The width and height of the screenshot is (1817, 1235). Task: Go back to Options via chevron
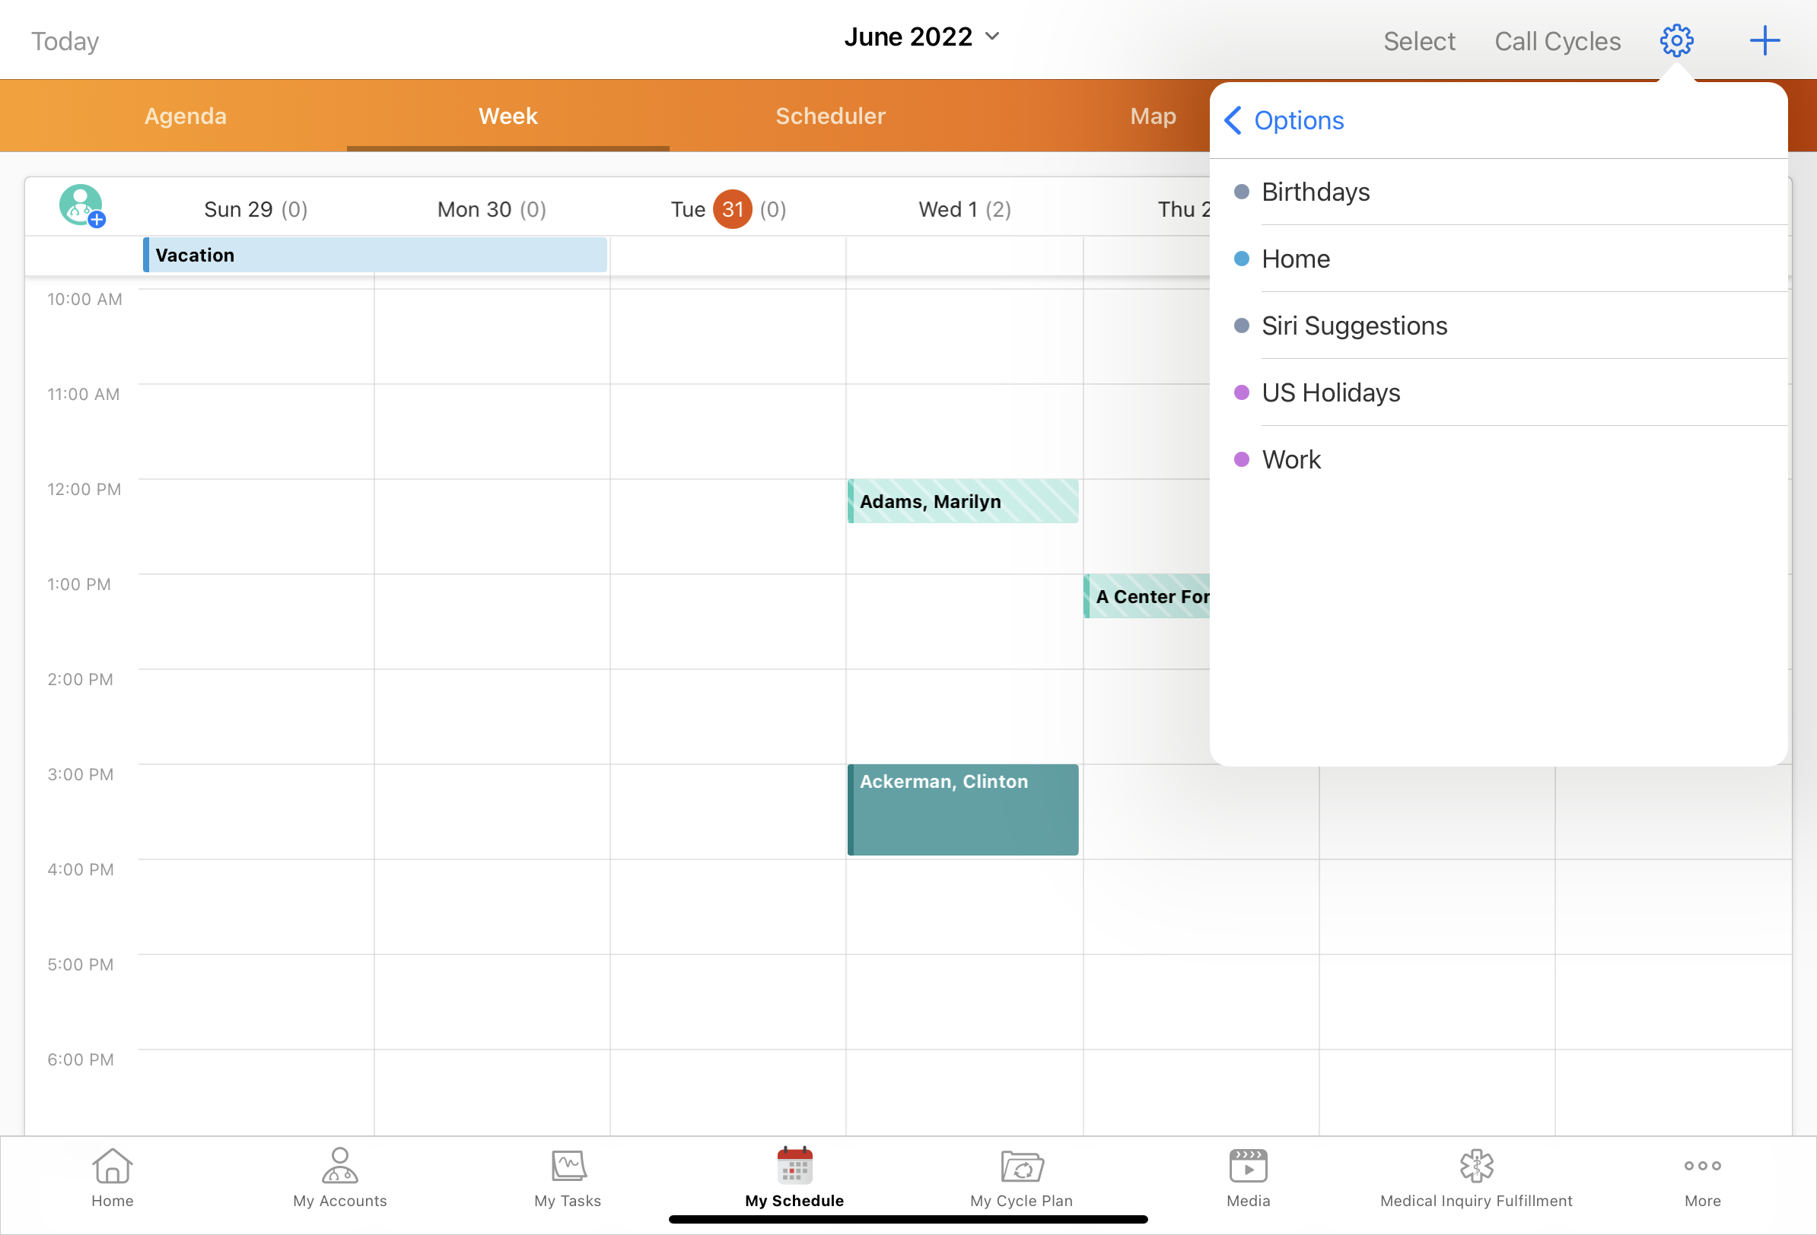[1233, 120]
